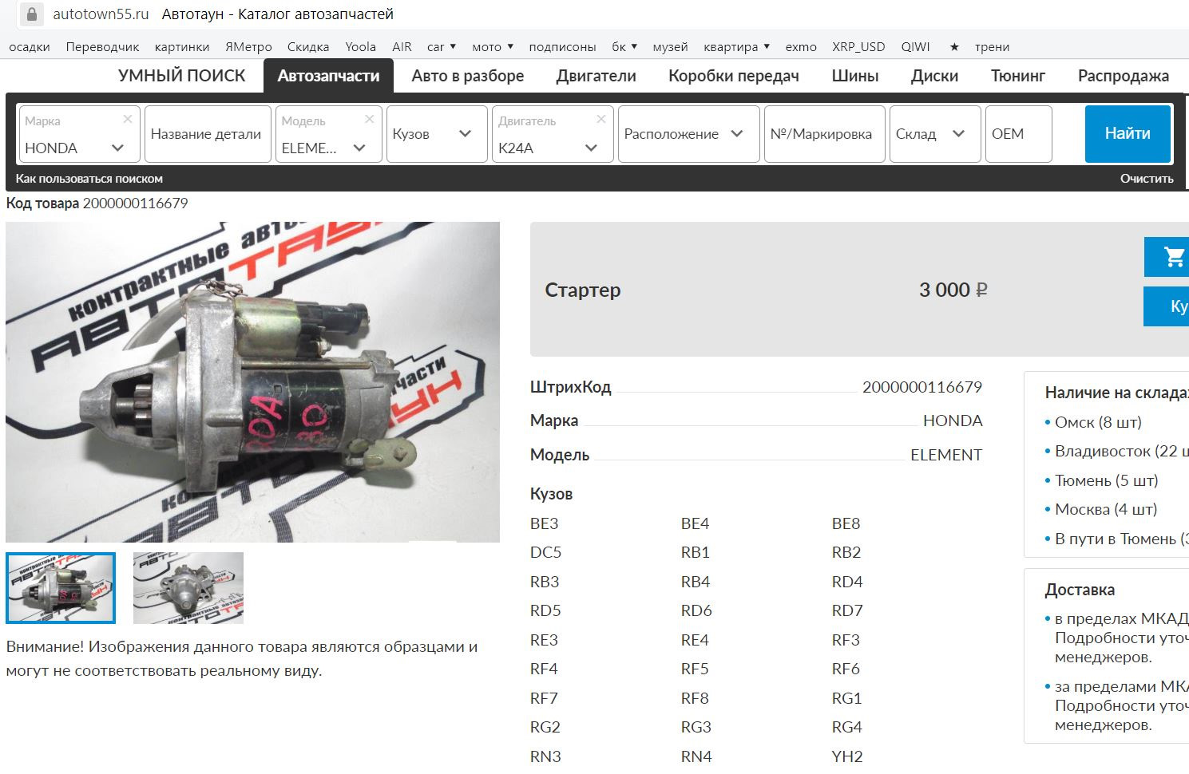Click the 3 000 ₽ price

coord(953,290)
